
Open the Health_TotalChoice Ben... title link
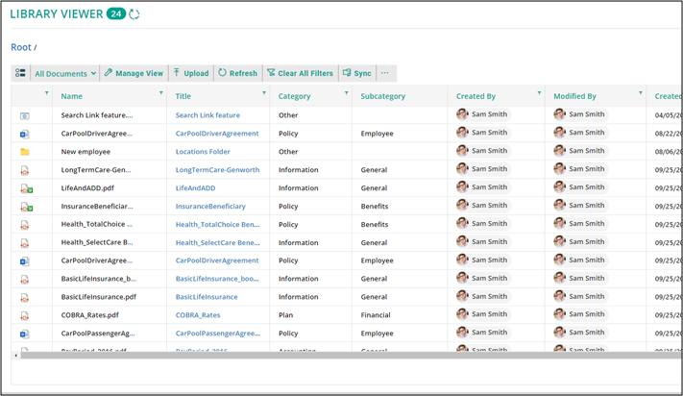(217, 224)
